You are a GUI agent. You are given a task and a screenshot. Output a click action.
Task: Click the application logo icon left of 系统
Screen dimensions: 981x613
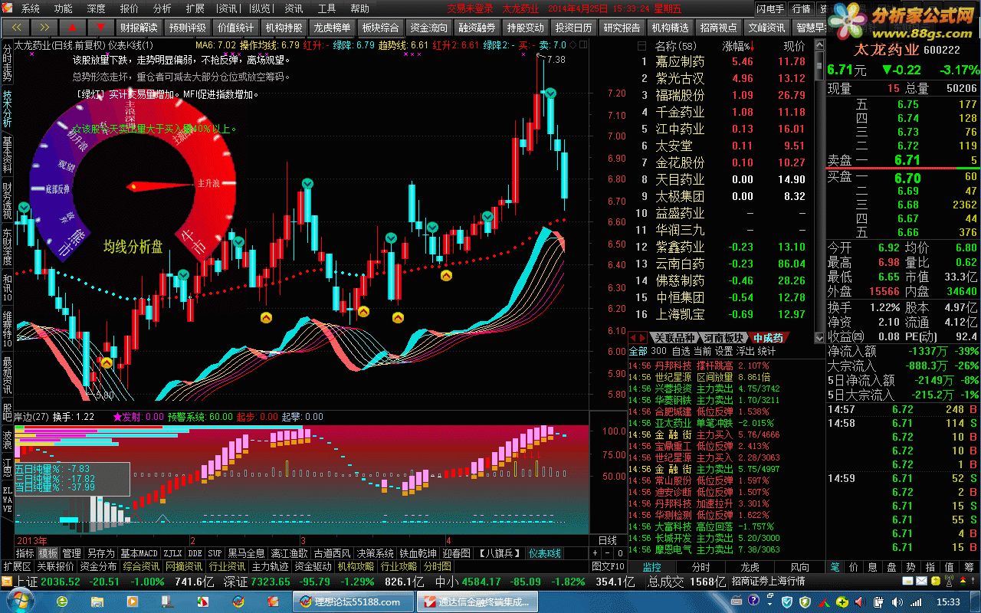tap(9, 8)
